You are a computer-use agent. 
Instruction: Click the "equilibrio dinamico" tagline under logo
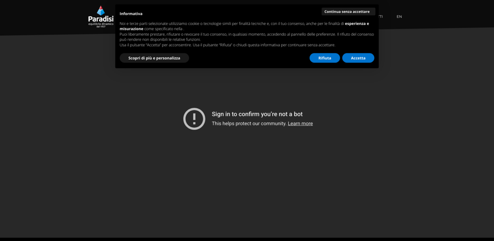pos(100,24)
